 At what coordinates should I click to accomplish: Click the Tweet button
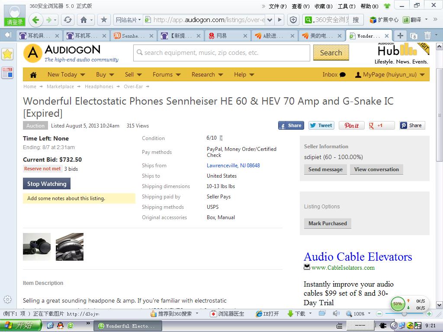point(321,125)
